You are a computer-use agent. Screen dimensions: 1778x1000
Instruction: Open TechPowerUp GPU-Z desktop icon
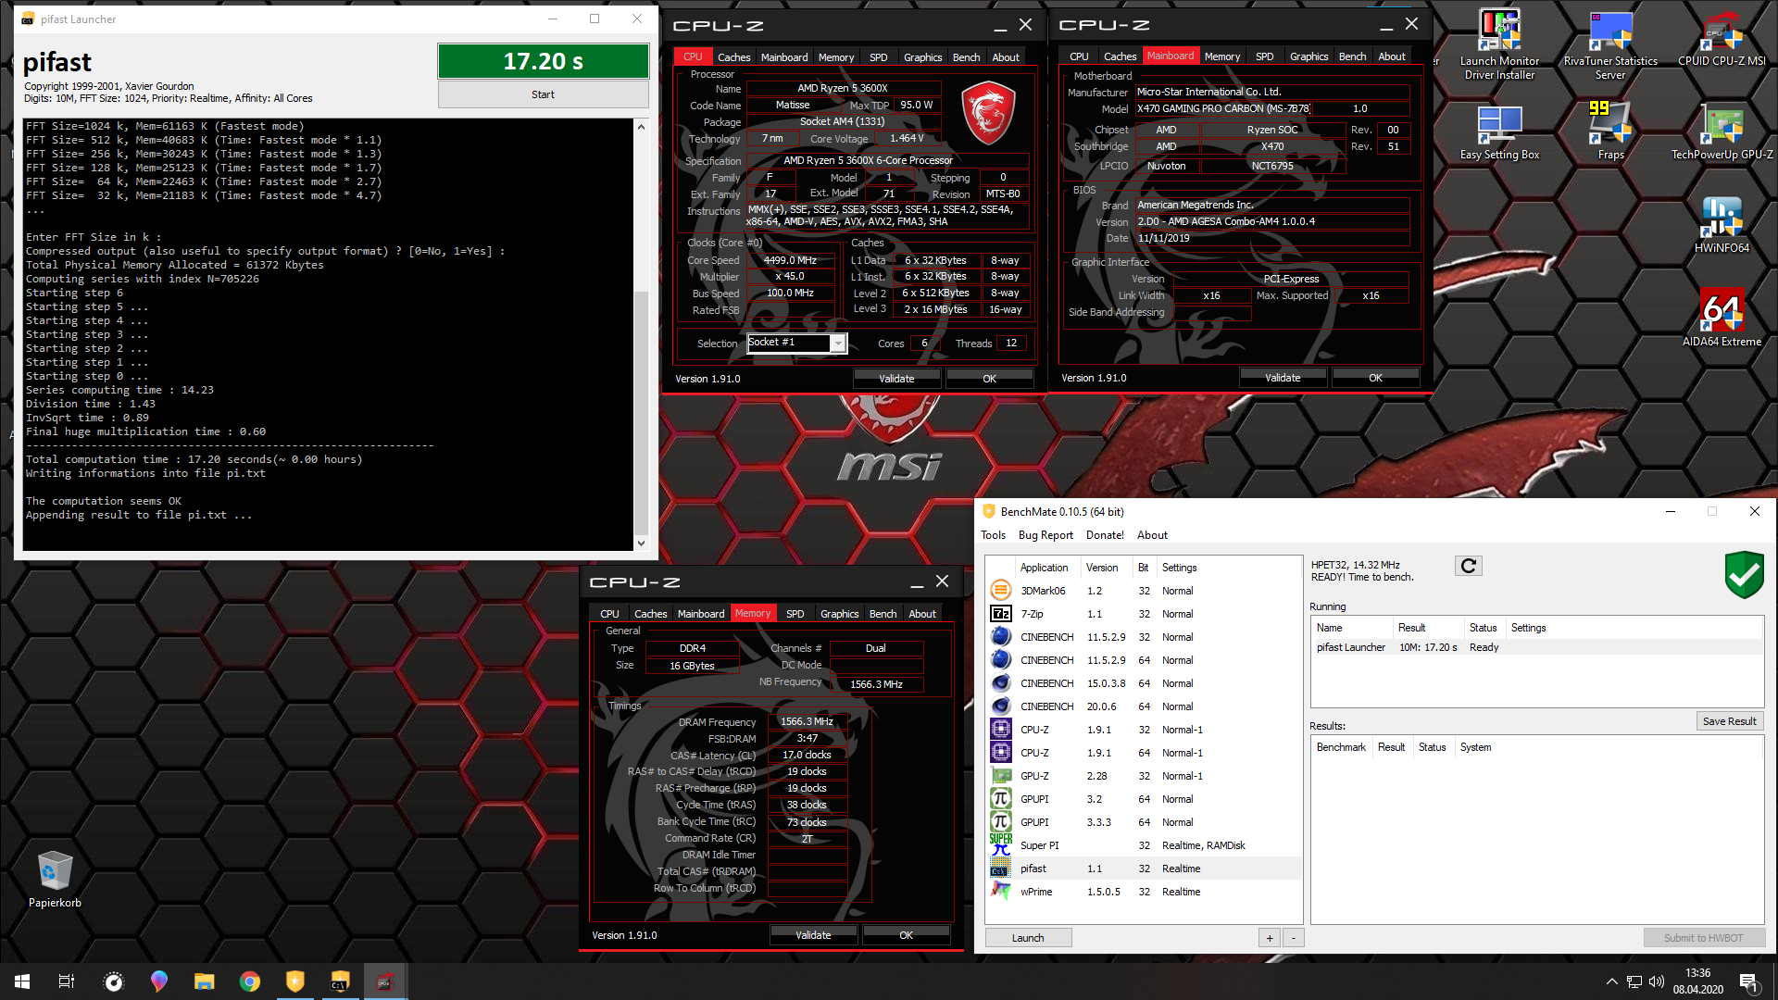(1722, 132)
